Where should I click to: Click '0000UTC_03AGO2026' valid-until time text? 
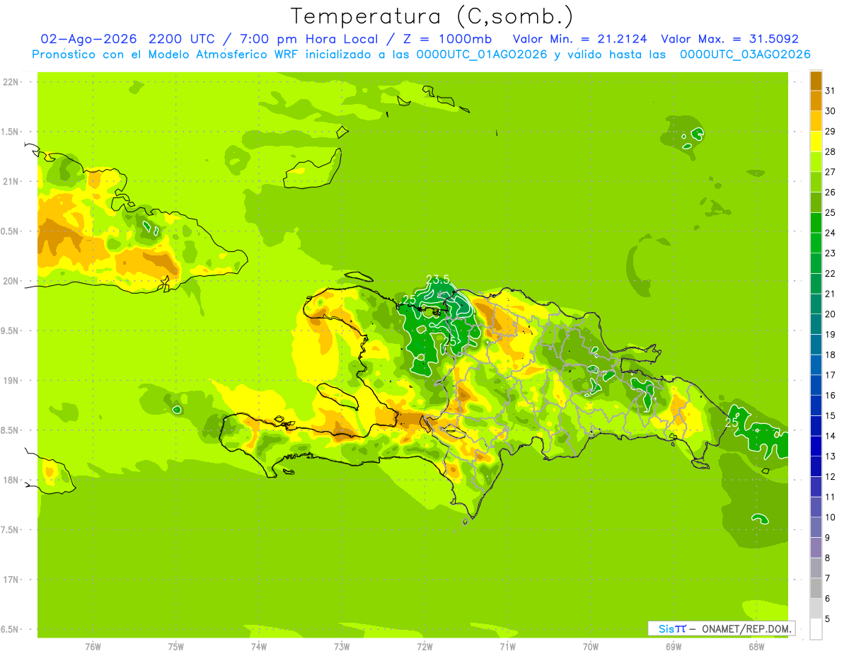pos(745,54)
